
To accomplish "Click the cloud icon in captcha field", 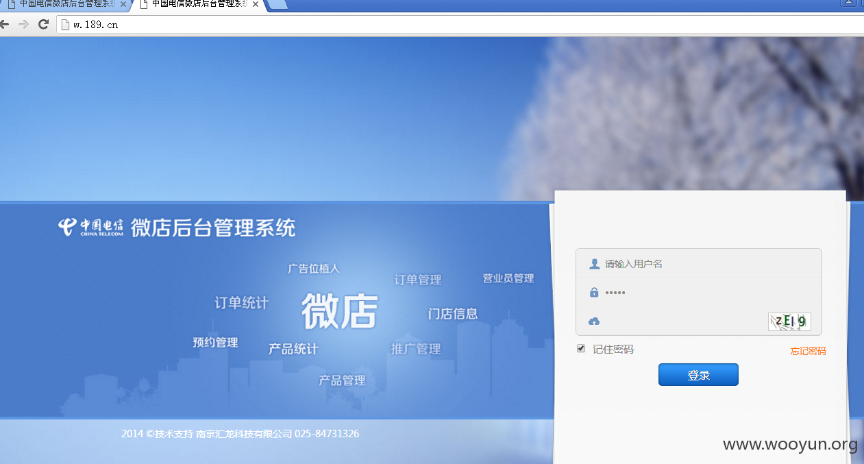I will [594, 321].
